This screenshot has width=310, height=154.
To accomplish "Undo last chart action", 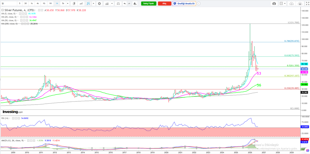I will pyautogui.click(x=125, y=4).
